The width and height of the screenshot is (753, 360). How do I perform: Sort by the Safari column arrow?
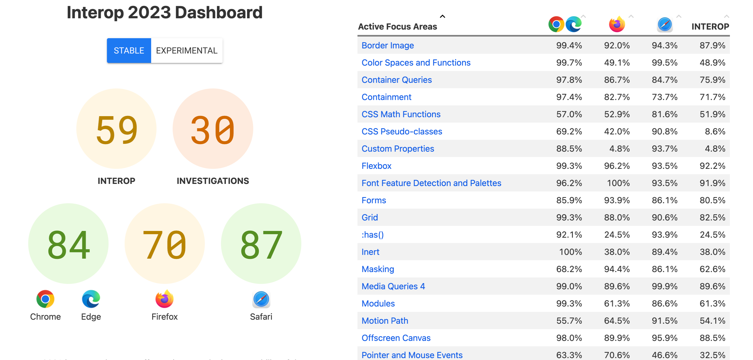pos(679,16)
